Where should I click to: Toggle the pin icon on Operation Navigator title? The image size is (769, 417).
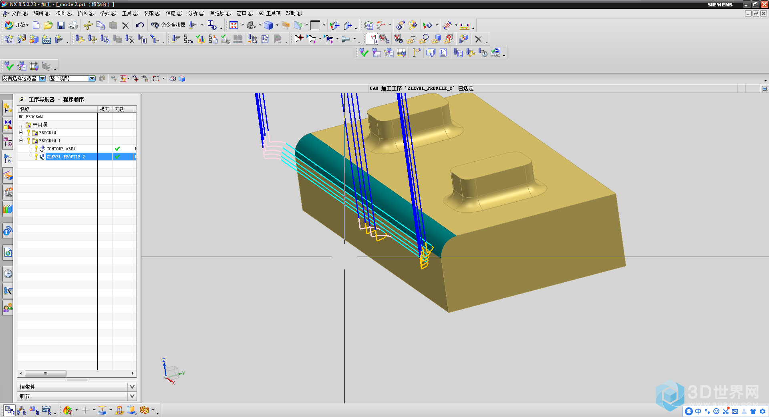[21, 99]
